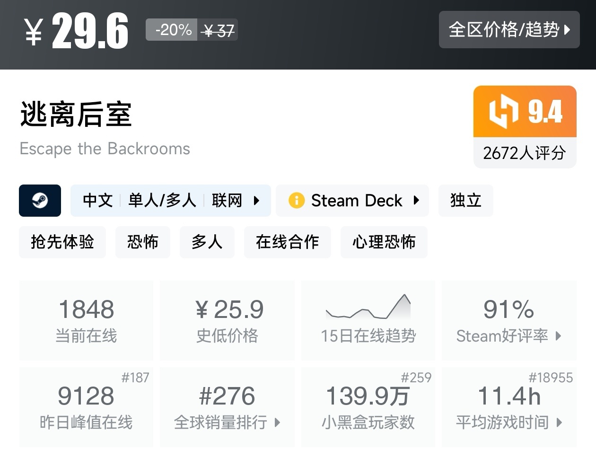The width and height of the screenshot is (596, 449).
Task: Click the 11.4h average playtime value
Action: [509, 396]
